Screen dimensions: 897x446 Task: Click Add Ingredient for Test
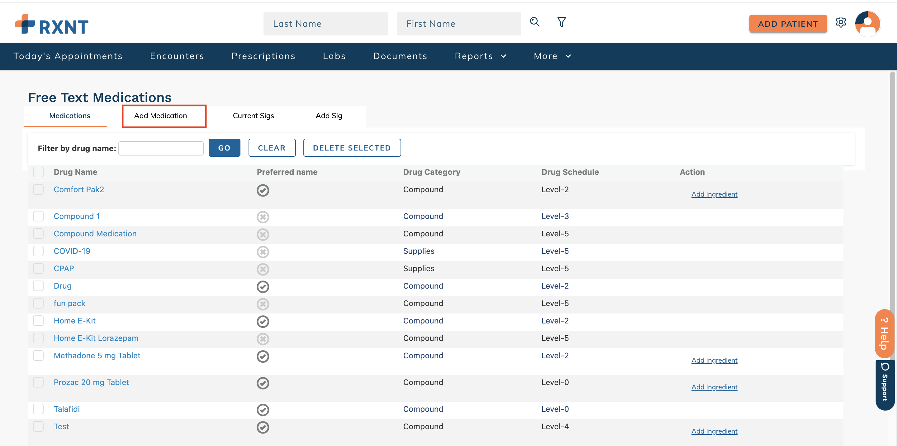pos(714,431)
